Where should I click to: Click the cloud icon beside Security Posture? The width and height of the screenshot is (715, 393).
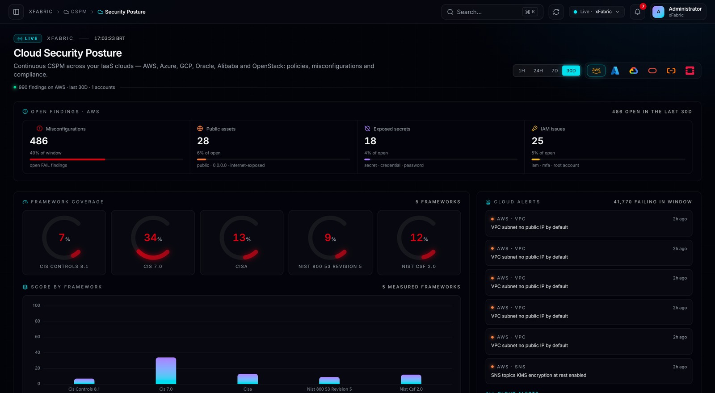pyautogui.click(x=100, y=12)
